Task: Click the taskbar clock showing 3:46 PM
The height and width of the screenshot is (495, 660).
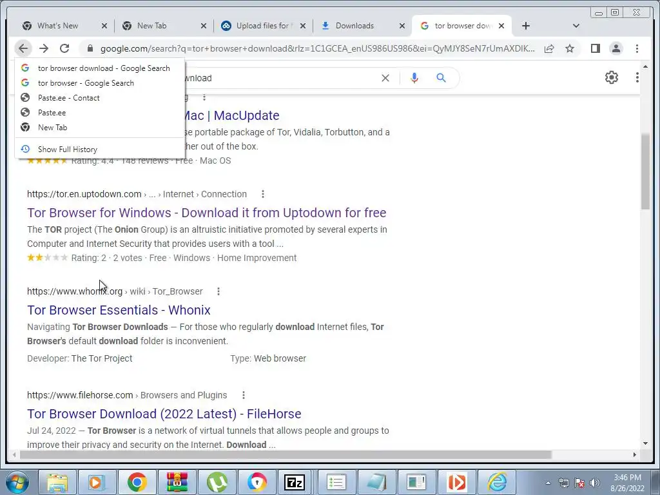Action: click(627, 483)
